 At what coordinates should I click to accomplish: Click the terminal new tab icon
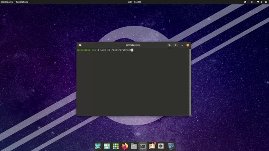tap(80, 45)
